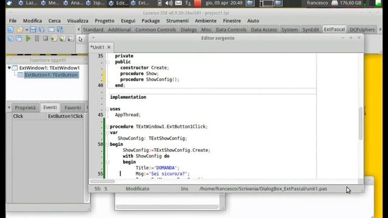Click the 'Ins' insert mode status indicator
This screenshot has width=388, height=218.
pos(184,189)
